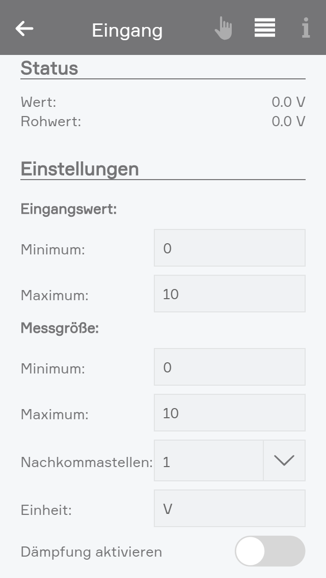
Task: Select the Messgröße Minimum input field
Action: point(230,367)
